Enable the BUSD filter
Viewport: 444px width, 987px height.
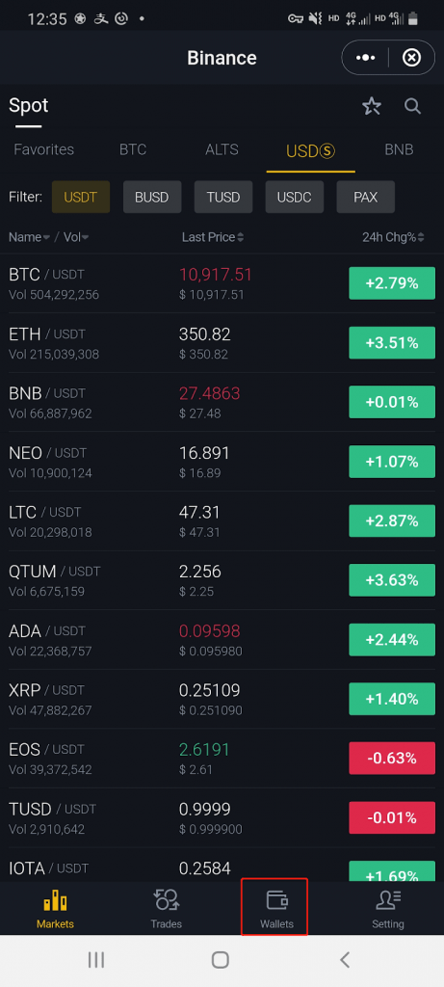click(152, 197)
